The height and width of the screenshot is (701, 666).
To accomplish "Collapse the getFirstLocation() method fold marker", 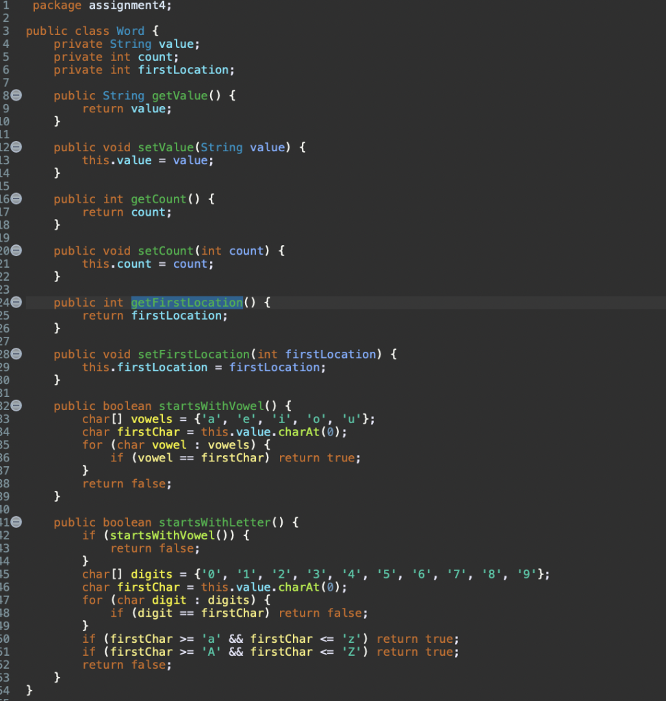I will [x=16, y=302].
